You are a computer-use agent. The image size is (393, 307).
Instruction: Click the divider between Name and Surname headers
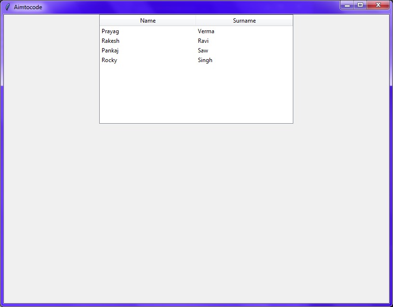[x=196, y=21]
